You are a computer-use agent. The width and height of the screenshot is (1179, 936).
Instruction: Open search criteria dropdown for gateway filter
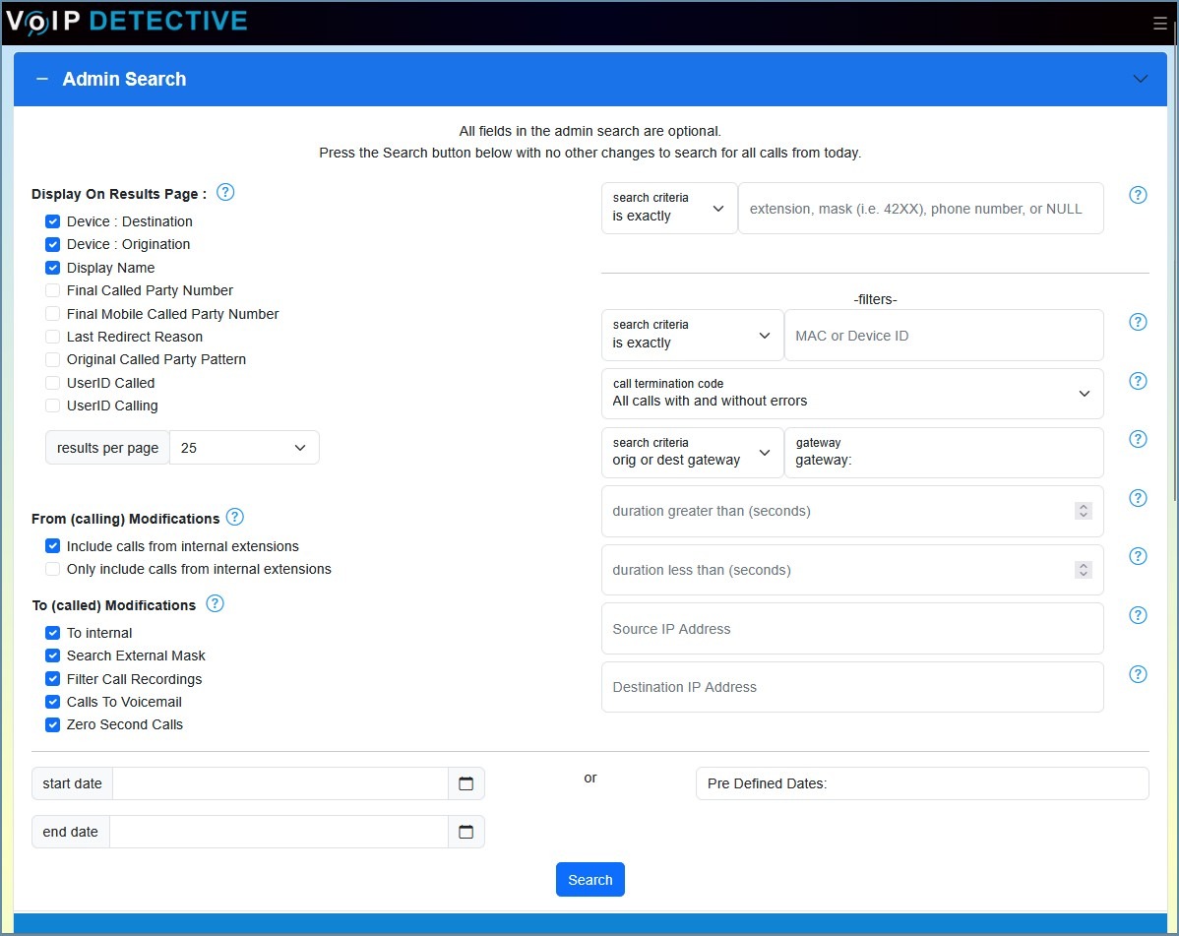[692, 453]
